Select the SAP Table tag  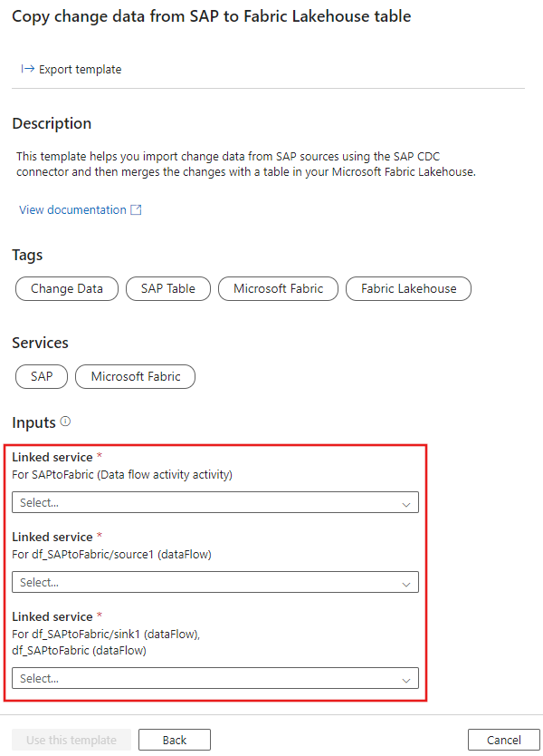168,289
